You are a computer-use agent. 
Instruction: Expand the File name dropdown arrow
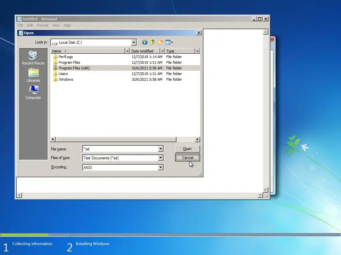click(161, 149)
